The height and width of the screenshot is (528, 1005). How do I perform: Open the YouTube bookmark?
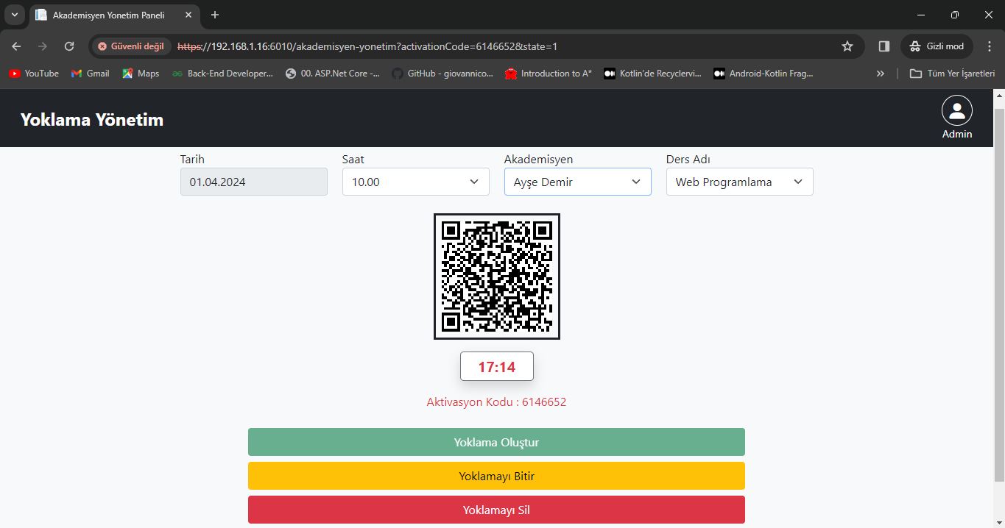pos(34,74)
